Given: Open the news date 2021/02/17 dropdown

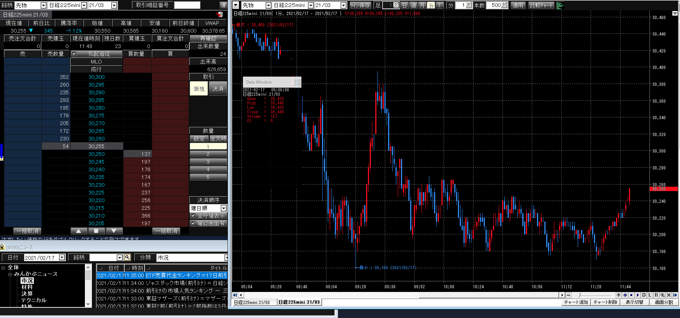Looking at the screenshot, I should click(62, 257).
